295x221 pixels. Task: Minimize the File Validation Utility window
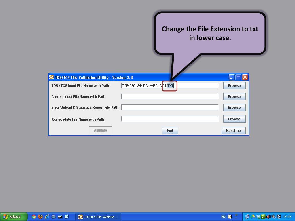(231, 77)
